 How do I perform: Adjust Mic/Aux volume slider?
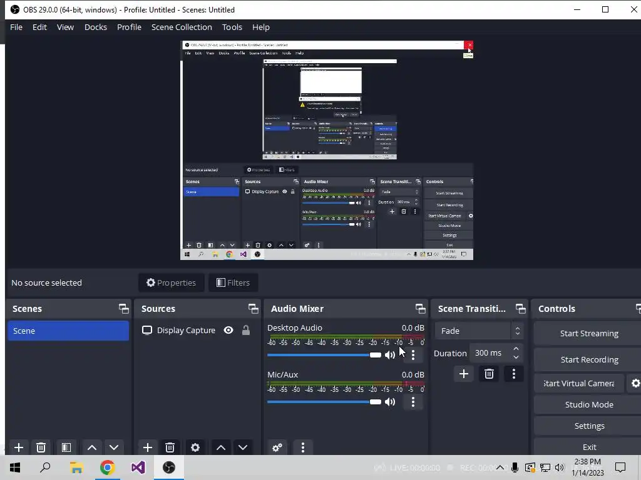click(x=324, y=402)
